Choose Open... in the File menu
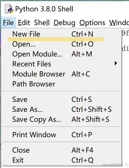Screen dimensions: 129x168 [x=61, y=44]
